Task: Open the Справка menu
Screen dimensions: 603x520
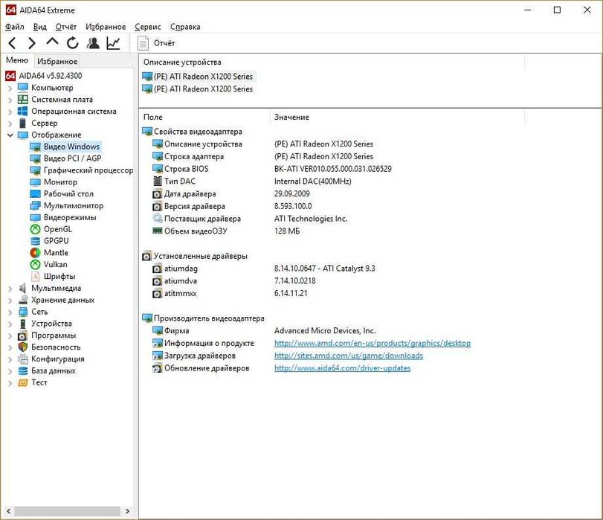Action: (x=185, y=27)
